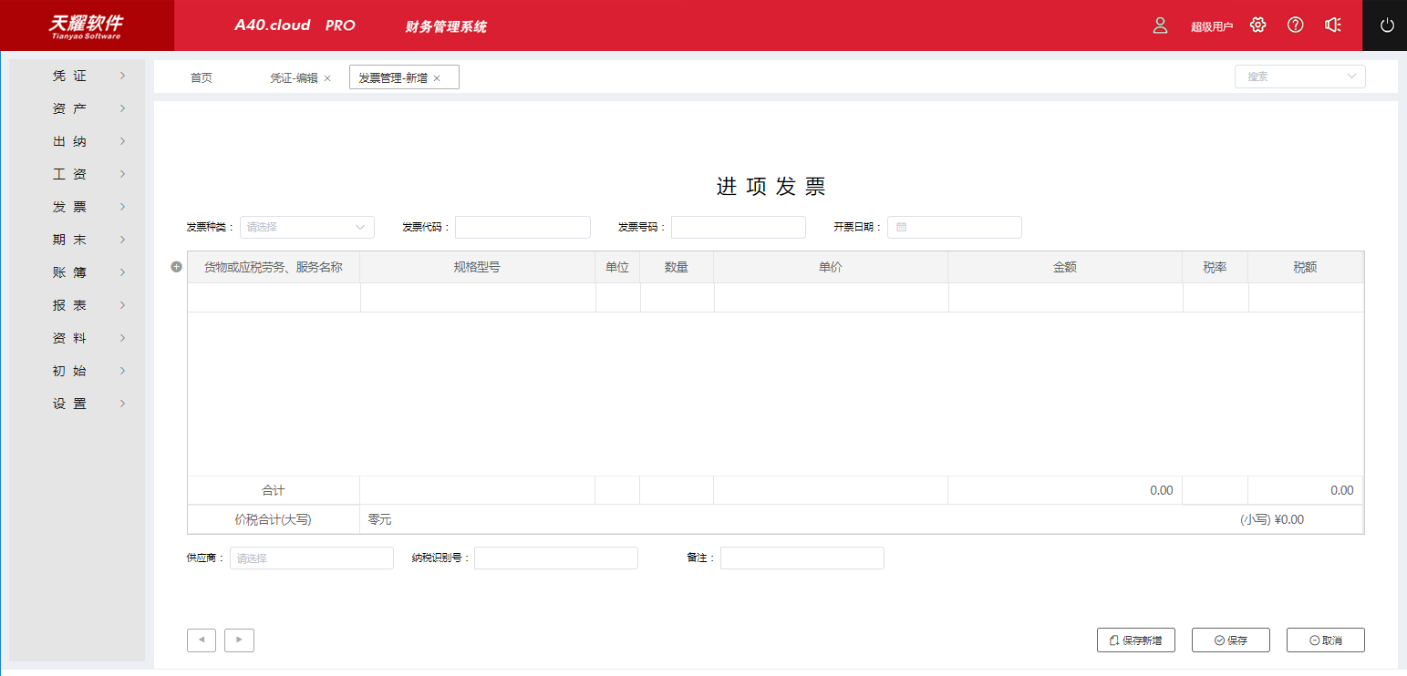The image size is (1407, 676).
Task: Click first row cell under 单位
Action: tap(618, 298)
